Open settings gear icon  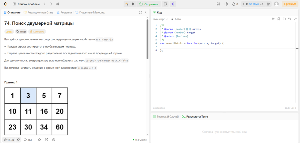coord(226,4)
